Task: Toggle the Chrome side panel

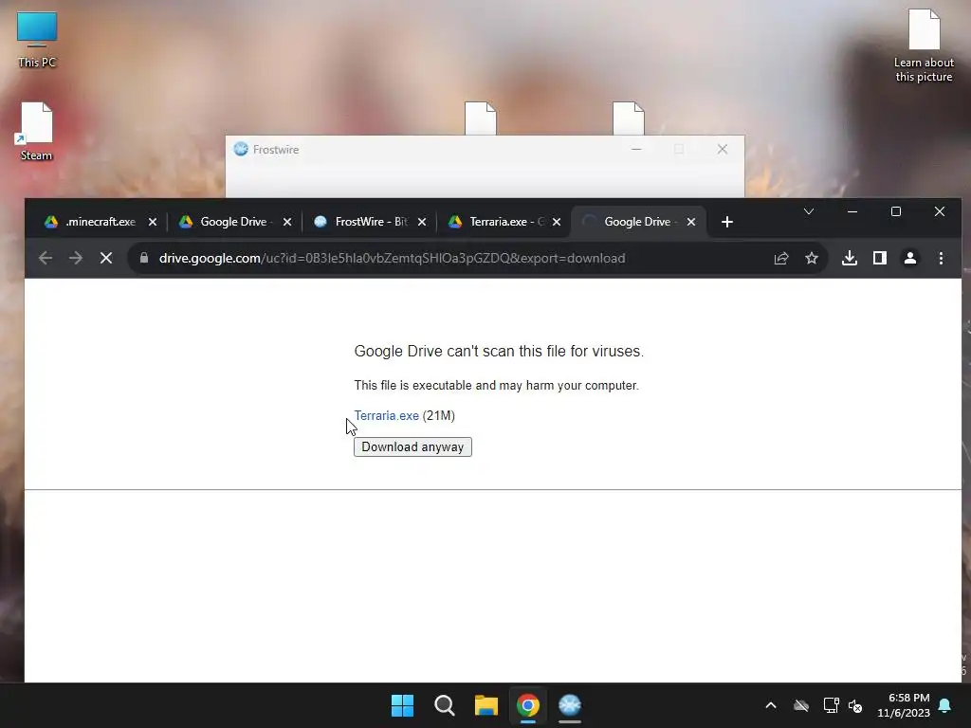Action: [880, 258]
